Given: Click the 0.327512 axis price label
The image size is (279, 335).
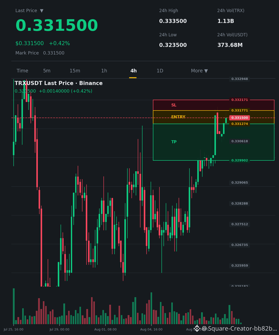Looking at the screenshot, I should click(240, 224).
